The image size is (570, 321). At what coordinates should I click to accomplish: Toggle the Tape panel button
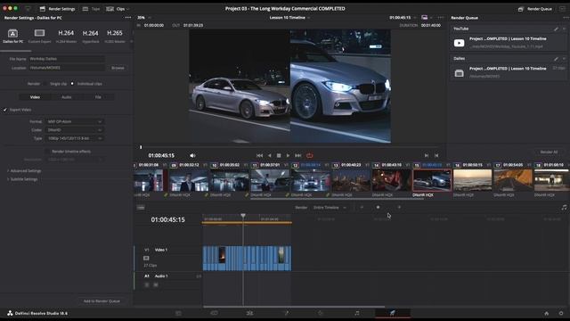point(91,9)
